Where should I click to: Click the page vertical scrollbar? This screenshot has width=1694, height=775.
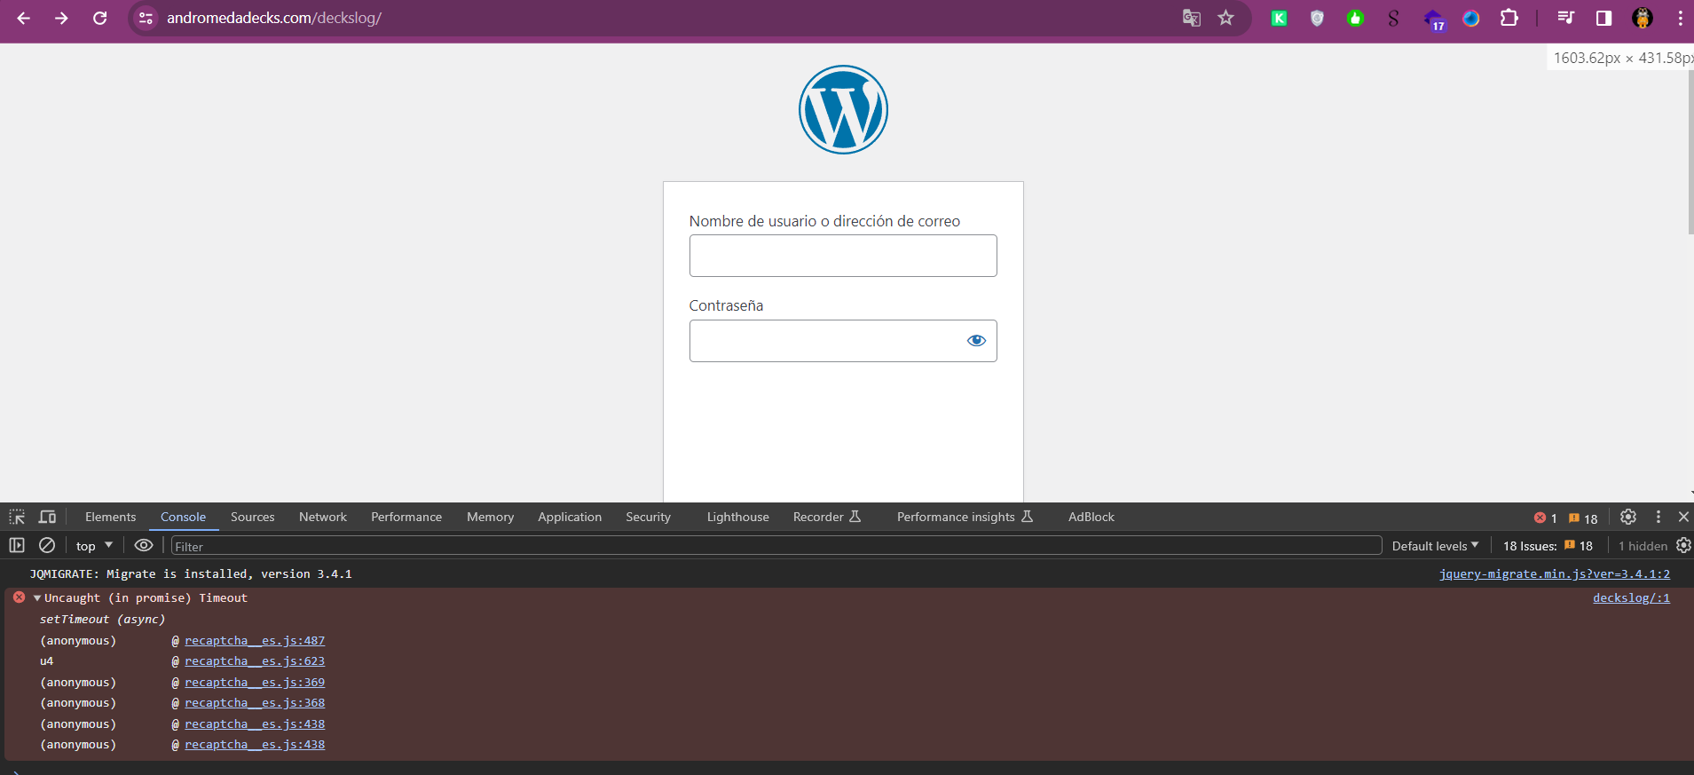click(1690, 153)
